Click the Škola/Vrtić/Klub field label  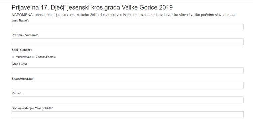point(23,79)
